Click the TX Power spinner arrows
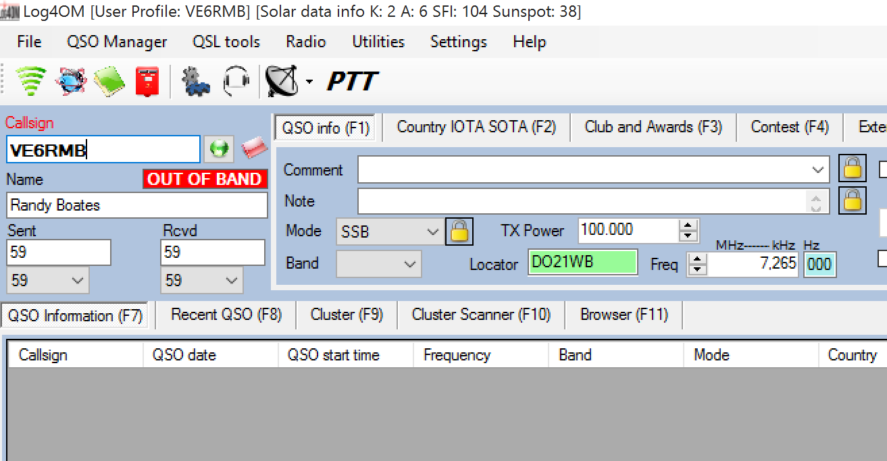 point(688,231)
